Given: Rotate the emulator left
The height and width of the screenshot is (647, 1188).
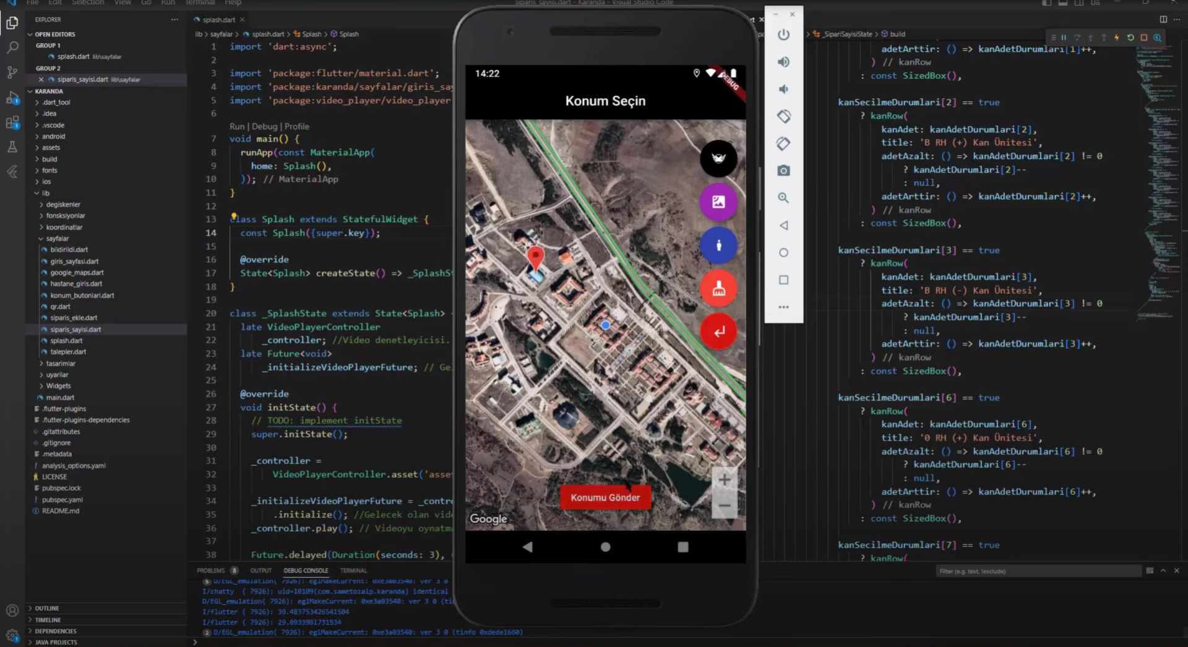Looking at the screenshot, I should click(x=783, y=116).
